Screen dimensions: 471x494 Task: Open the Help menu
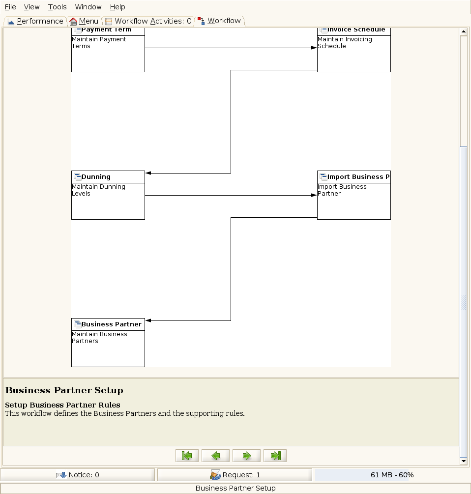[x=118, y=7]
